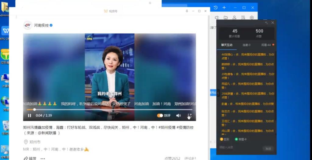Open the history clock icon in title bar
The width and height of the screenshot is (312, 160).
pos(216,8)
